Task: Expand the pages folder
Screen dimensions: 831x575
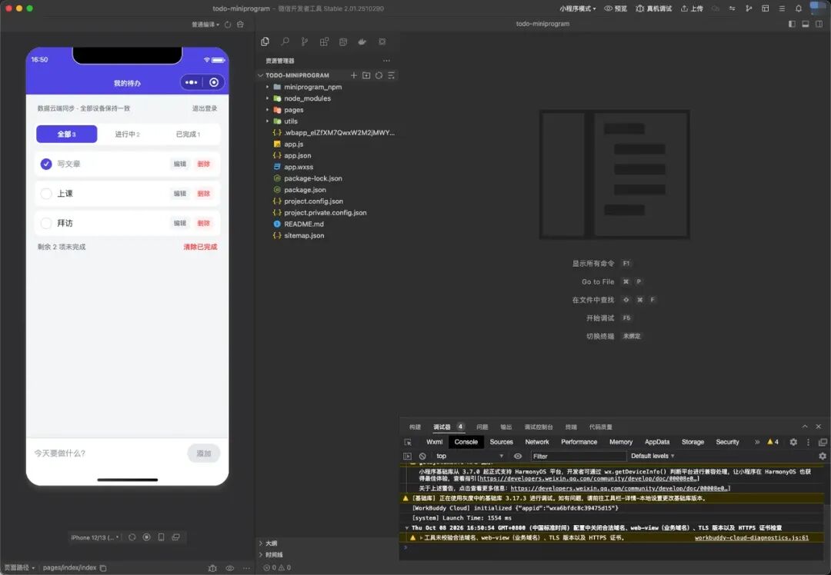Action: tap(267, 110)
